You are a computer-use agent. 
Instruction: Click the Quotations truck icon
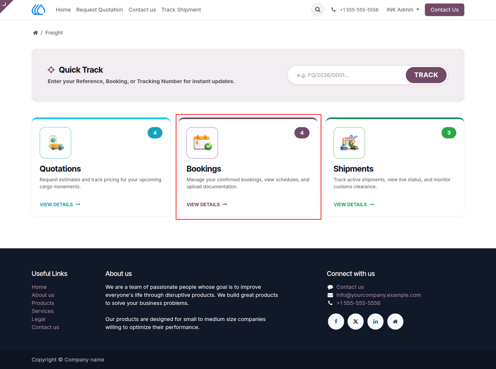tap(55, 143)
